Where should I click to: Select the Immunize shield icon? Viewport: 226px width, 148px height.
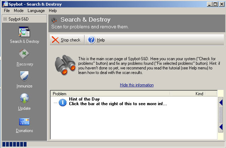pyautogui.click(x=24, y=76)
